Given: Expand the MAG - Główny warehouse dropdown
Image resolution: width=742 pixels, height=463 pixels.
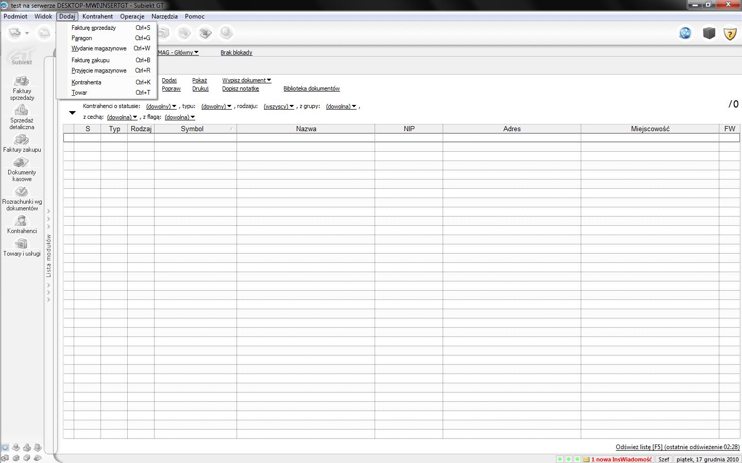Looking at the screenshot, I should tap(178, 52).
